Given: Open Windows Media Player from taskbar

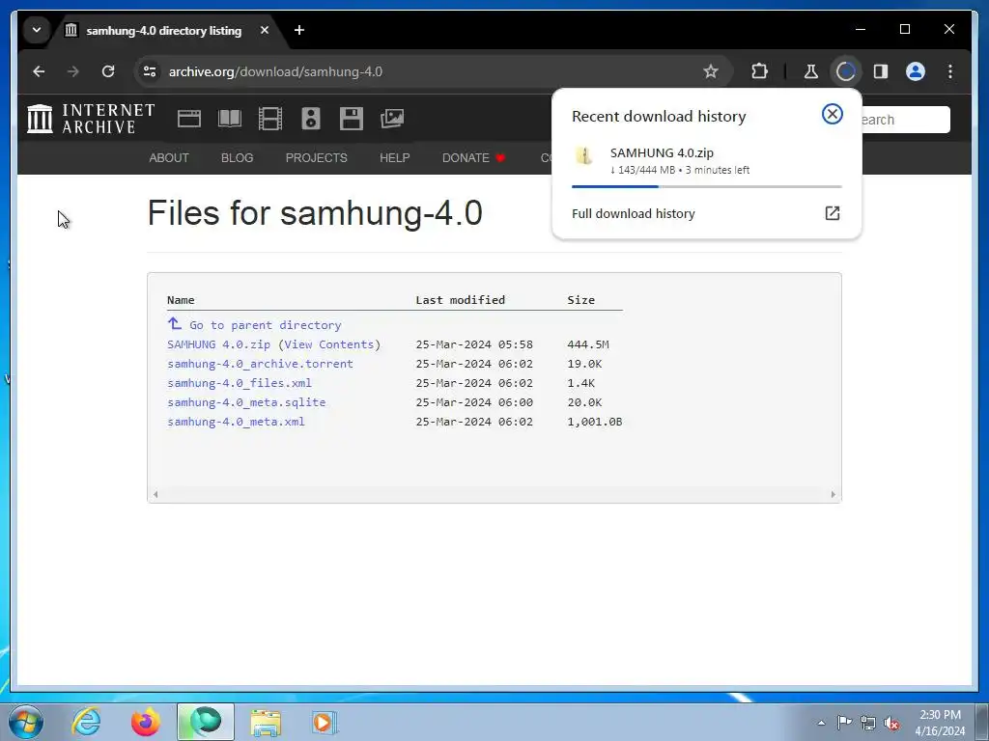Looking at the screenshot, I should coord(325,722).
